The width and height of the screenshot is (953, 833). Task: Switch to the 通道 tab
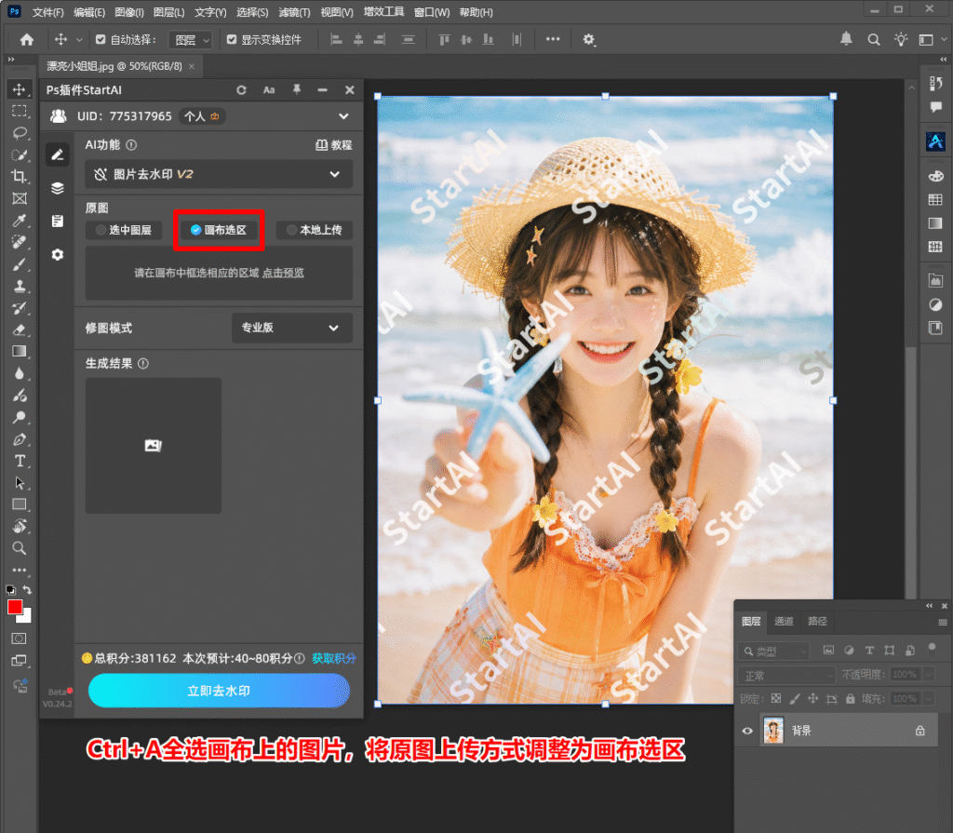click(784, 621)
